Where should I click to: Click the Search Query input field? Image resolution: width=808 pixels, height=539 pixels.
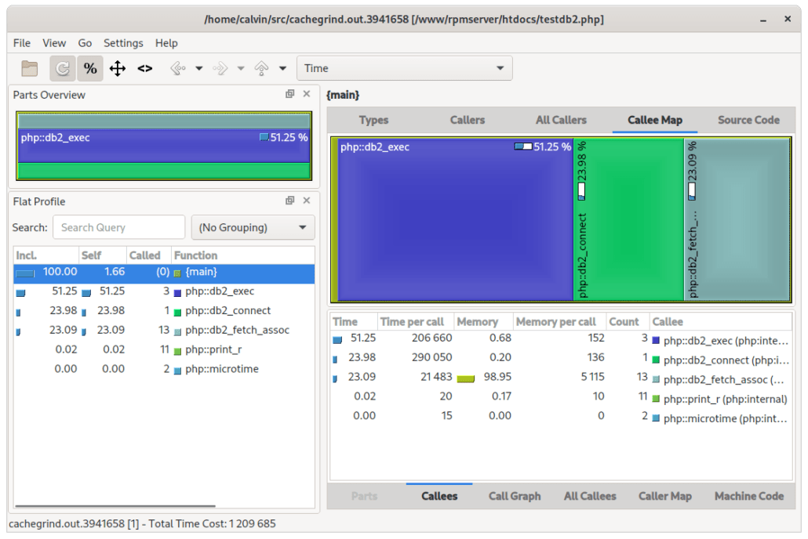119,227
